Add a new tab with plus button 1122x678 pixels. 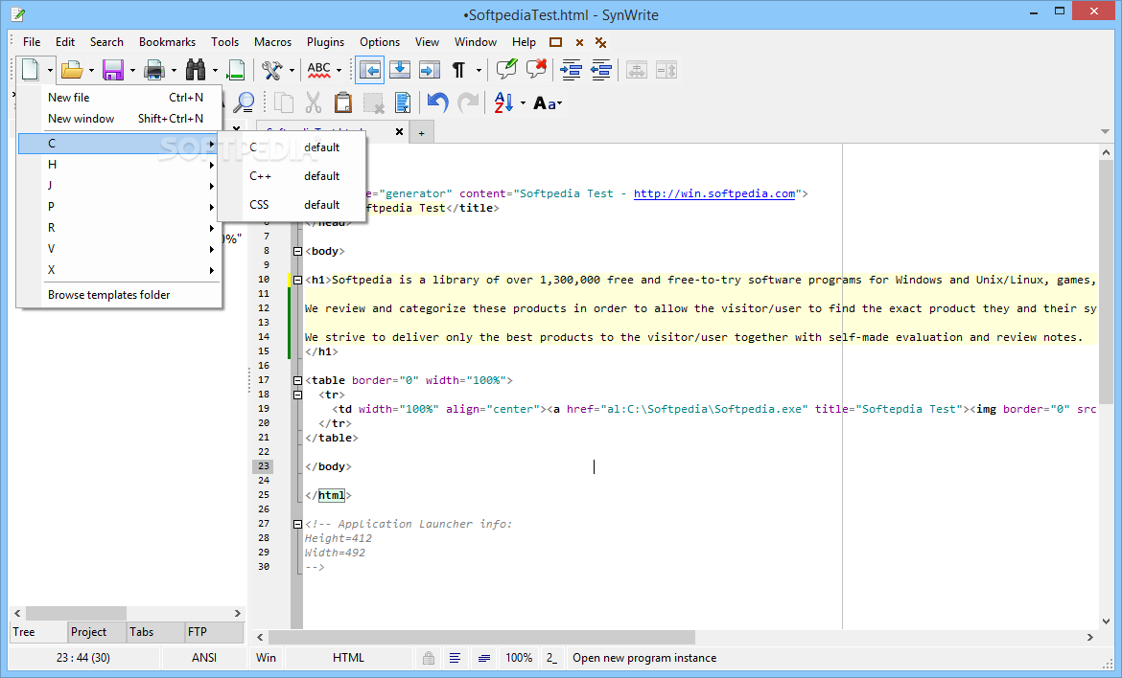pos(421,133)
